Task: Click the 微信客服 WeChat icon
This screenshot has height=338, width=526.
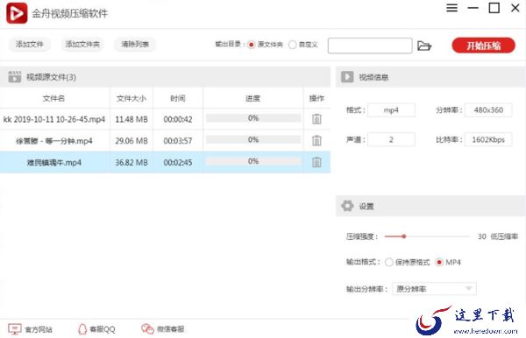Action: click(147, 329)
